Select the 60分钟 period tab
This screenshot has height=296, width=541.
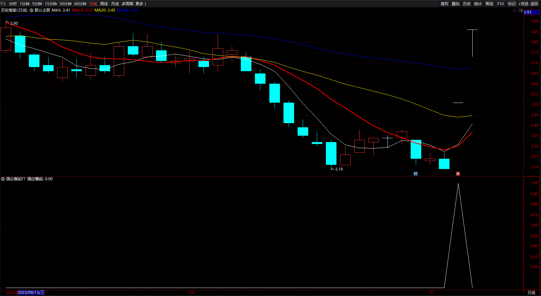tap(80, 4)
